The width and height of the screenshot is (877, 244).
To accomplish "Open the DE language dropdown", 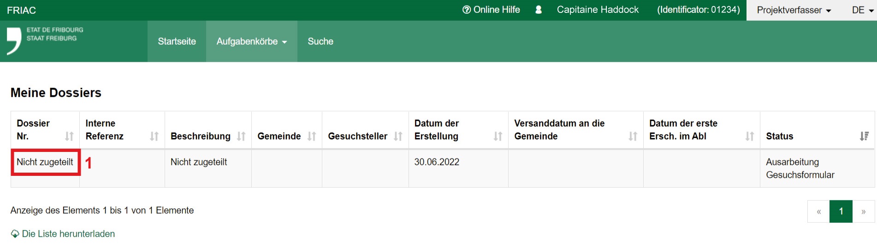I will 862,10.
